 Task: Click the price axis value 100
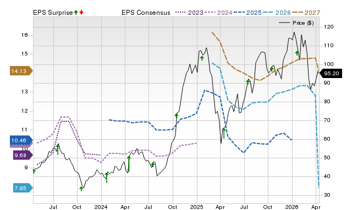tap(329, 64)
